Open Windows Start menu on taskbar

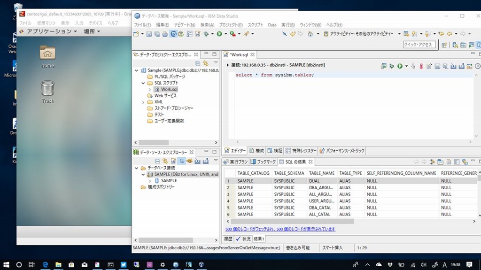click(x=7, y=264)
